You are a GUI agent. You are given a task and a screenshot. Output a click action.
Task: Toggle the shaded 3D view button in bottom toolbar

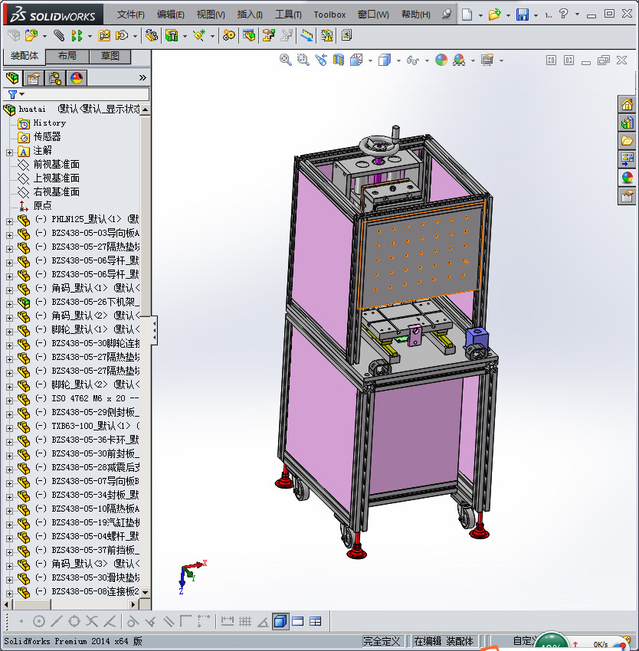[281, 621]
